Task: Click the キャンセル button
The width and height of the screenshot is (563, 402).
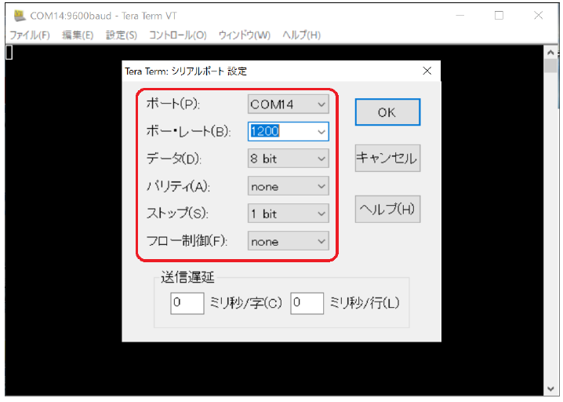Action: (x=387, y=159)
